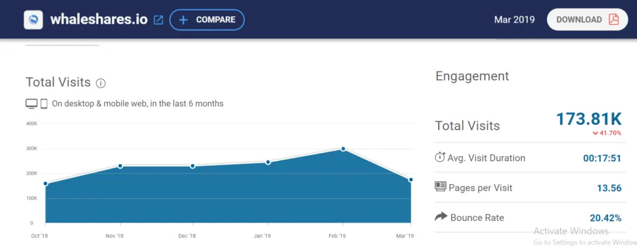Click the Jan '19 chart data point
The height and width of the screenshot is (250, 637).
click(x=268, y=162)
